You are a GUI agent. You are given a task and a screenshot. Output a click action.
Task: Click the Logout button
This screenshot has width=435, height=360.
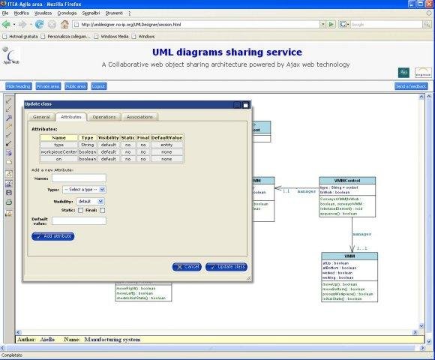point(98,86)
